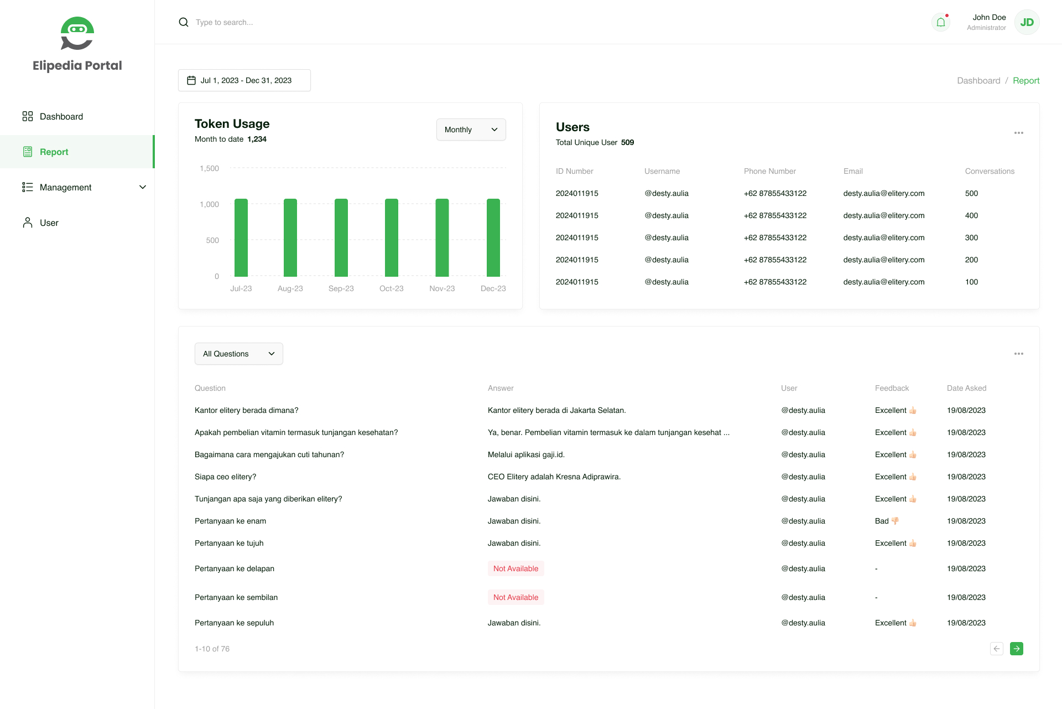Click the three-dot menu on Questions panel

[1019, 354]
